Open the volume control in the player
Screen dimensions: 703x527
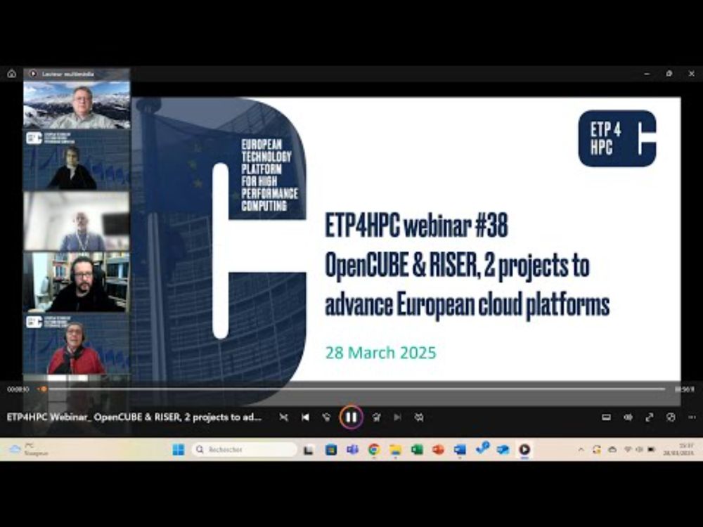point(628,417)
